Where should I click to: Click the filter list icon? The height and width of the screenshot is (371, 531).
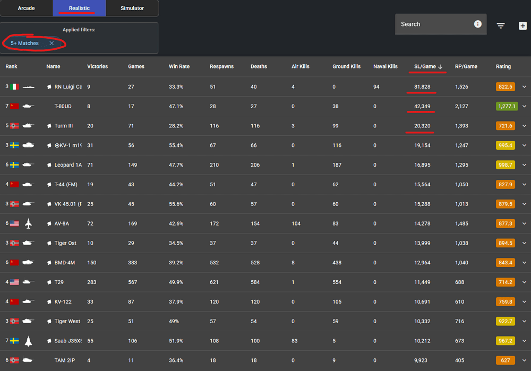pos(500,25)
